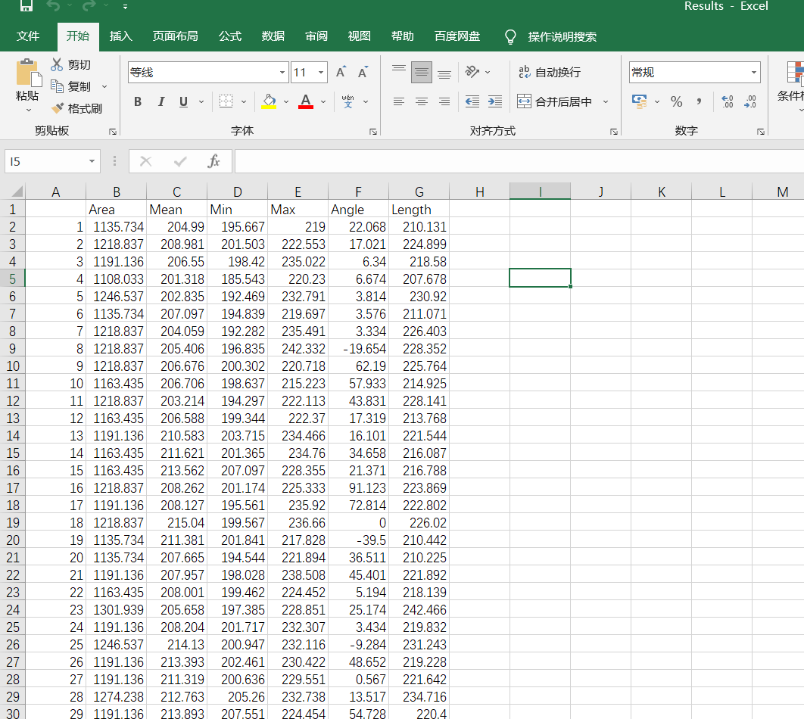Expand the Copy (复制) dropdown arrow
This screenshot has width=804, height=719.
coord(104,86)
